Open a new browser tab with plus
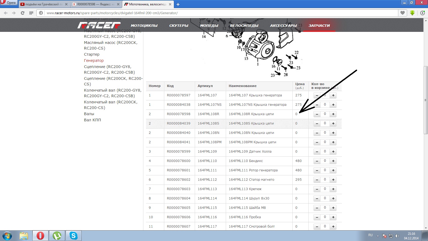 178,4
